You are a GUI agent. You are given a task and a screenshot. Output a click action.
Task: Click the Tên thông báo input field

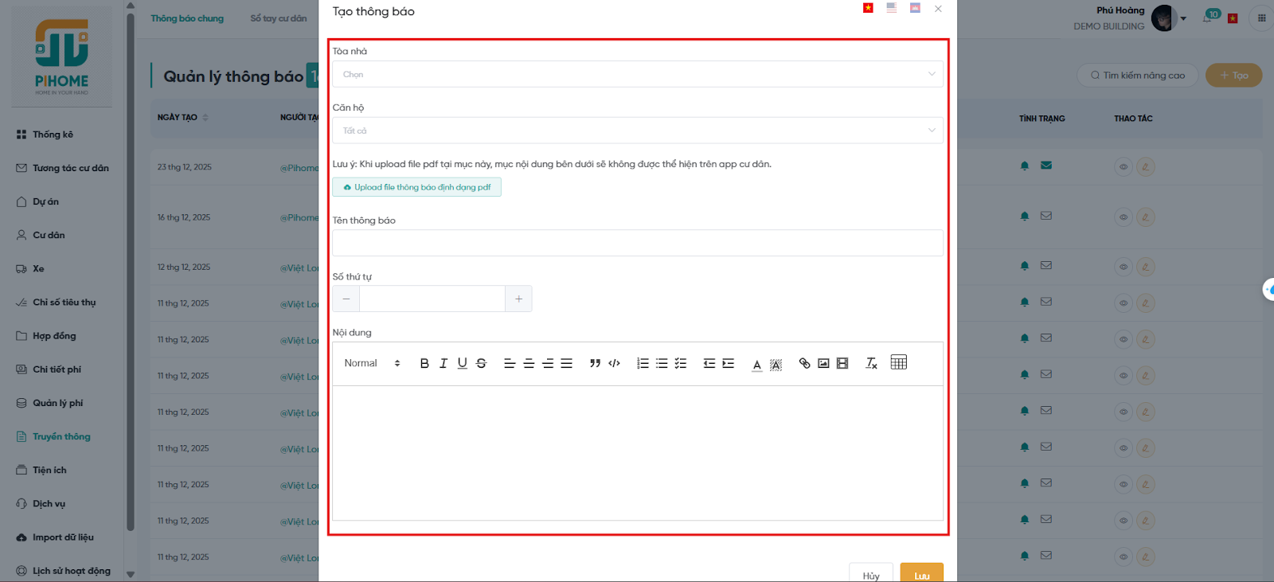637,243
